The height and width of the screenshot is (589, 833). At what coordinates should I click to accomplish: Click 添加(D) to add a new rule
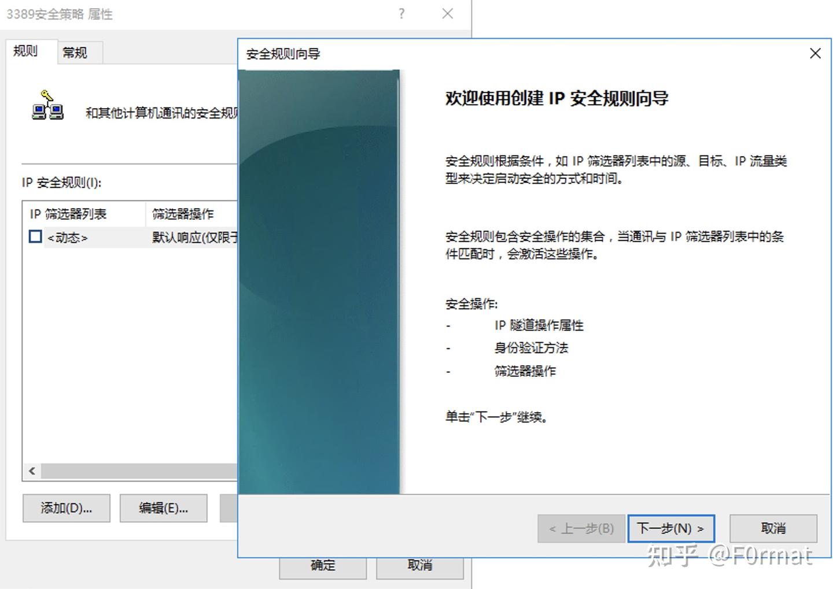pos(66,508)
